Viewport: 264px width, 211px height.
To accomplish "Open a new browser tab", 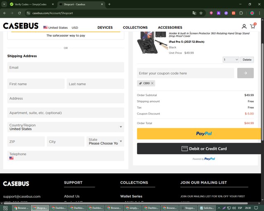I will tap(109, 5).
